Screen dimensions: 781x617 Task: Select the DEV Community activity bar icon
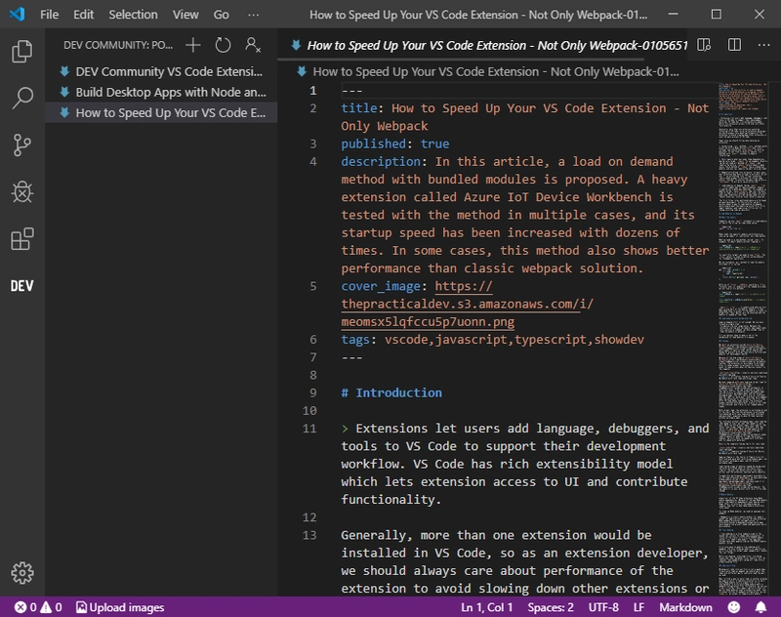tap(21, 286)
